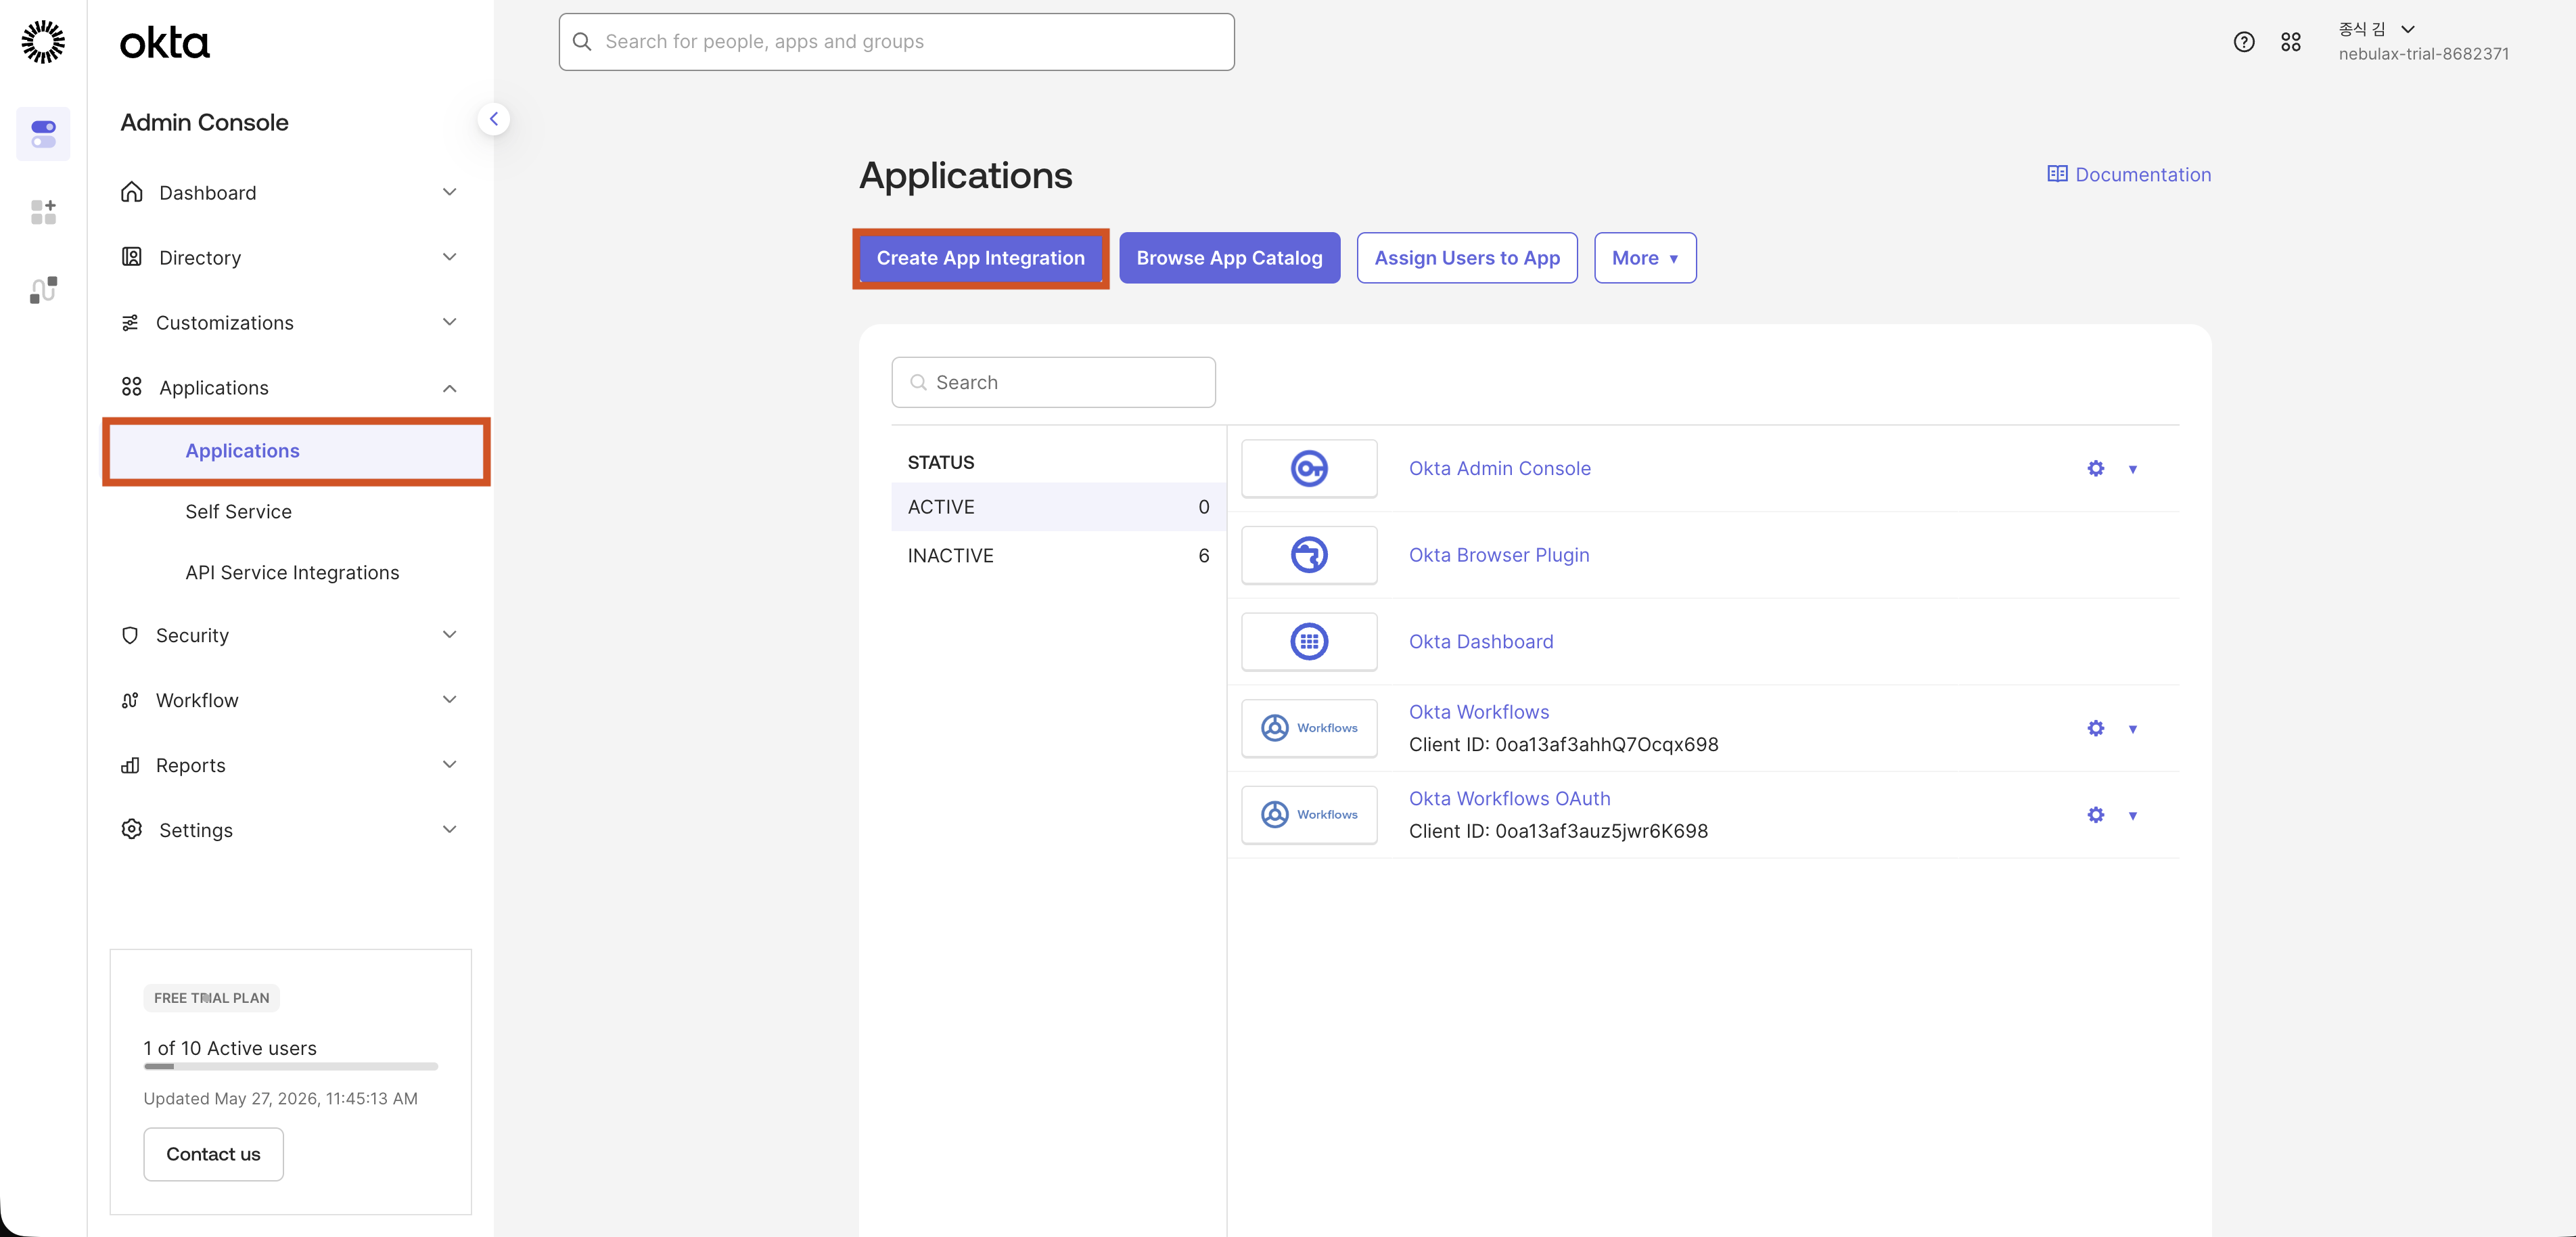The width and height of the screenshot is (2576, 1237).
Task: Expand the Workflow menu chevron
Action: pos(450,700)
